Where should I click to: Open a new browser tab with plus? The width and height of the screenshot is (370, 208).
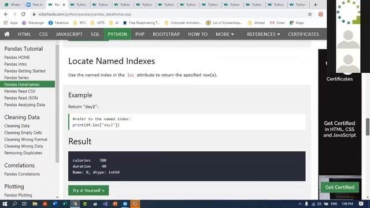pos(315,5)
